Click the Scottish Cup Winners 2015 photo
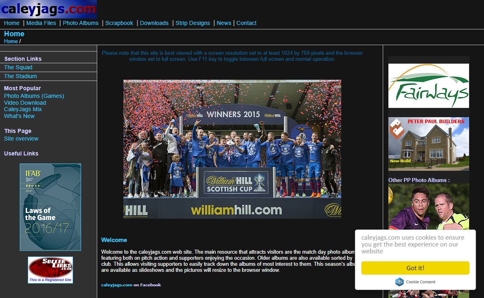This screenshot has width=484, height=298. (x=232, y=149)
